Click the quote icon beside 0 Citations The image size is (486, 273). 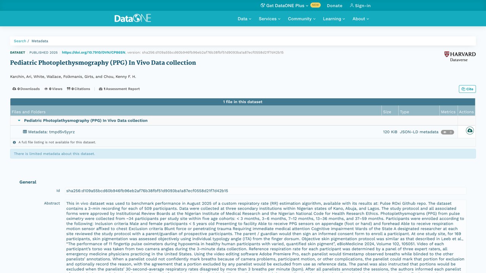pos(69,89)
